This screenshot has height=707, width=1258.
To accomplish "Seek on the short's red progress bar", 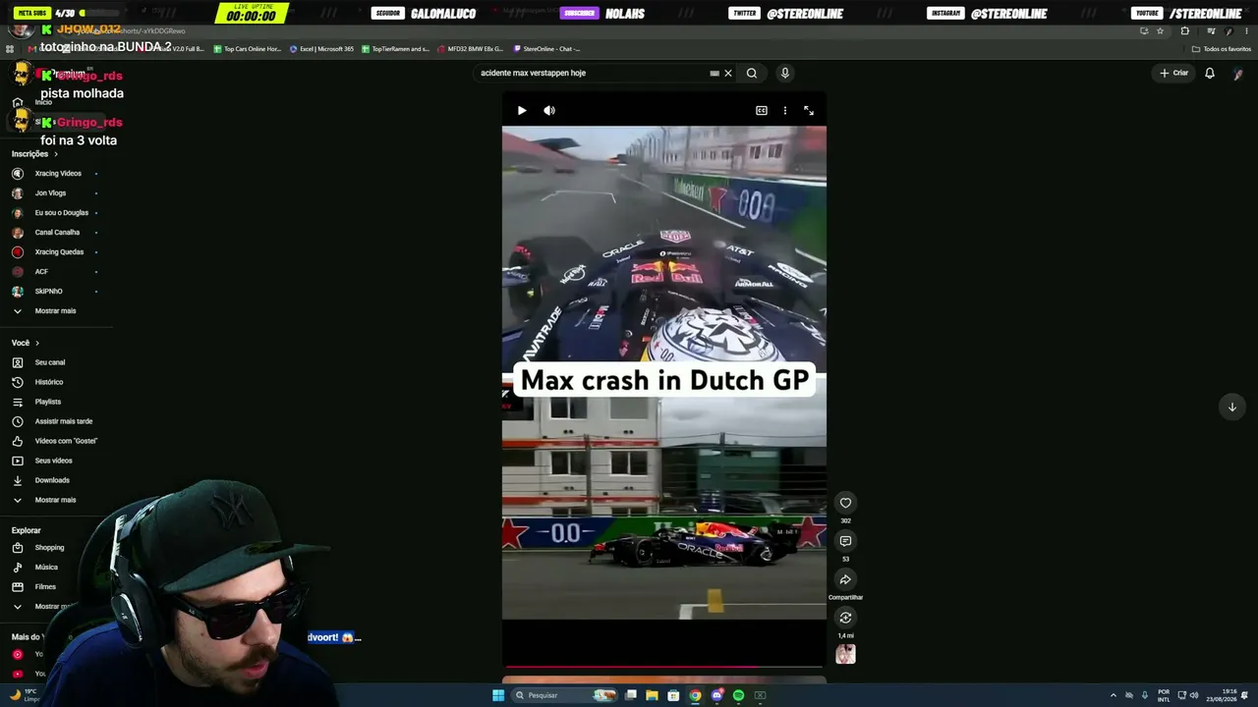I will (x=663, y=666).
